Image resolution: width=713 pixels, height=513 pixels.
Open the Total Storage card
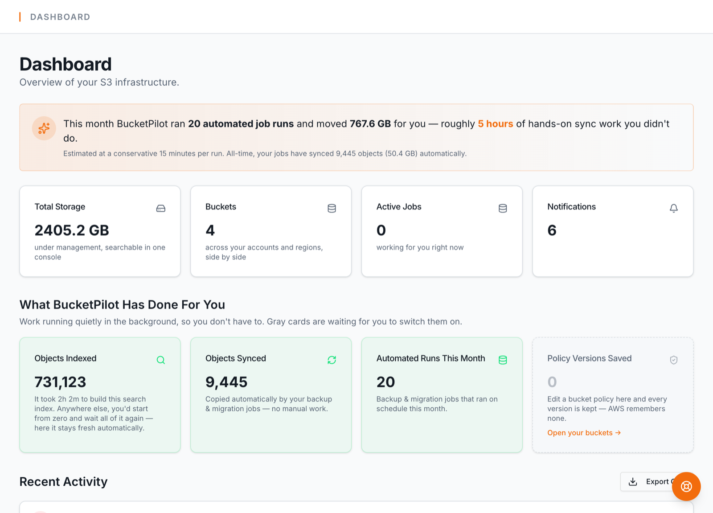click(100, 231)
